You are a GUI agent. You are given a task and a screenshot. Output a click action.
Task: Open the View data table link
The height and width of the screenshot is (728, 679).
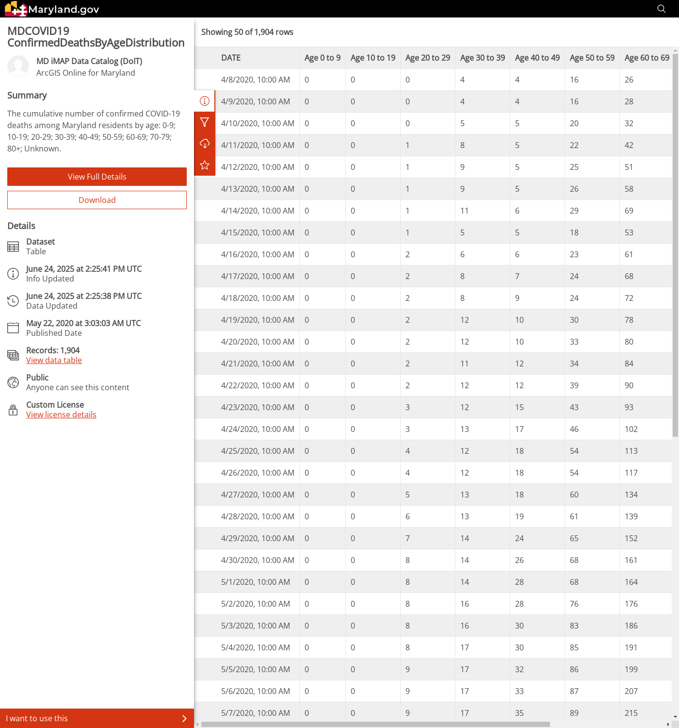click(54, 360)
